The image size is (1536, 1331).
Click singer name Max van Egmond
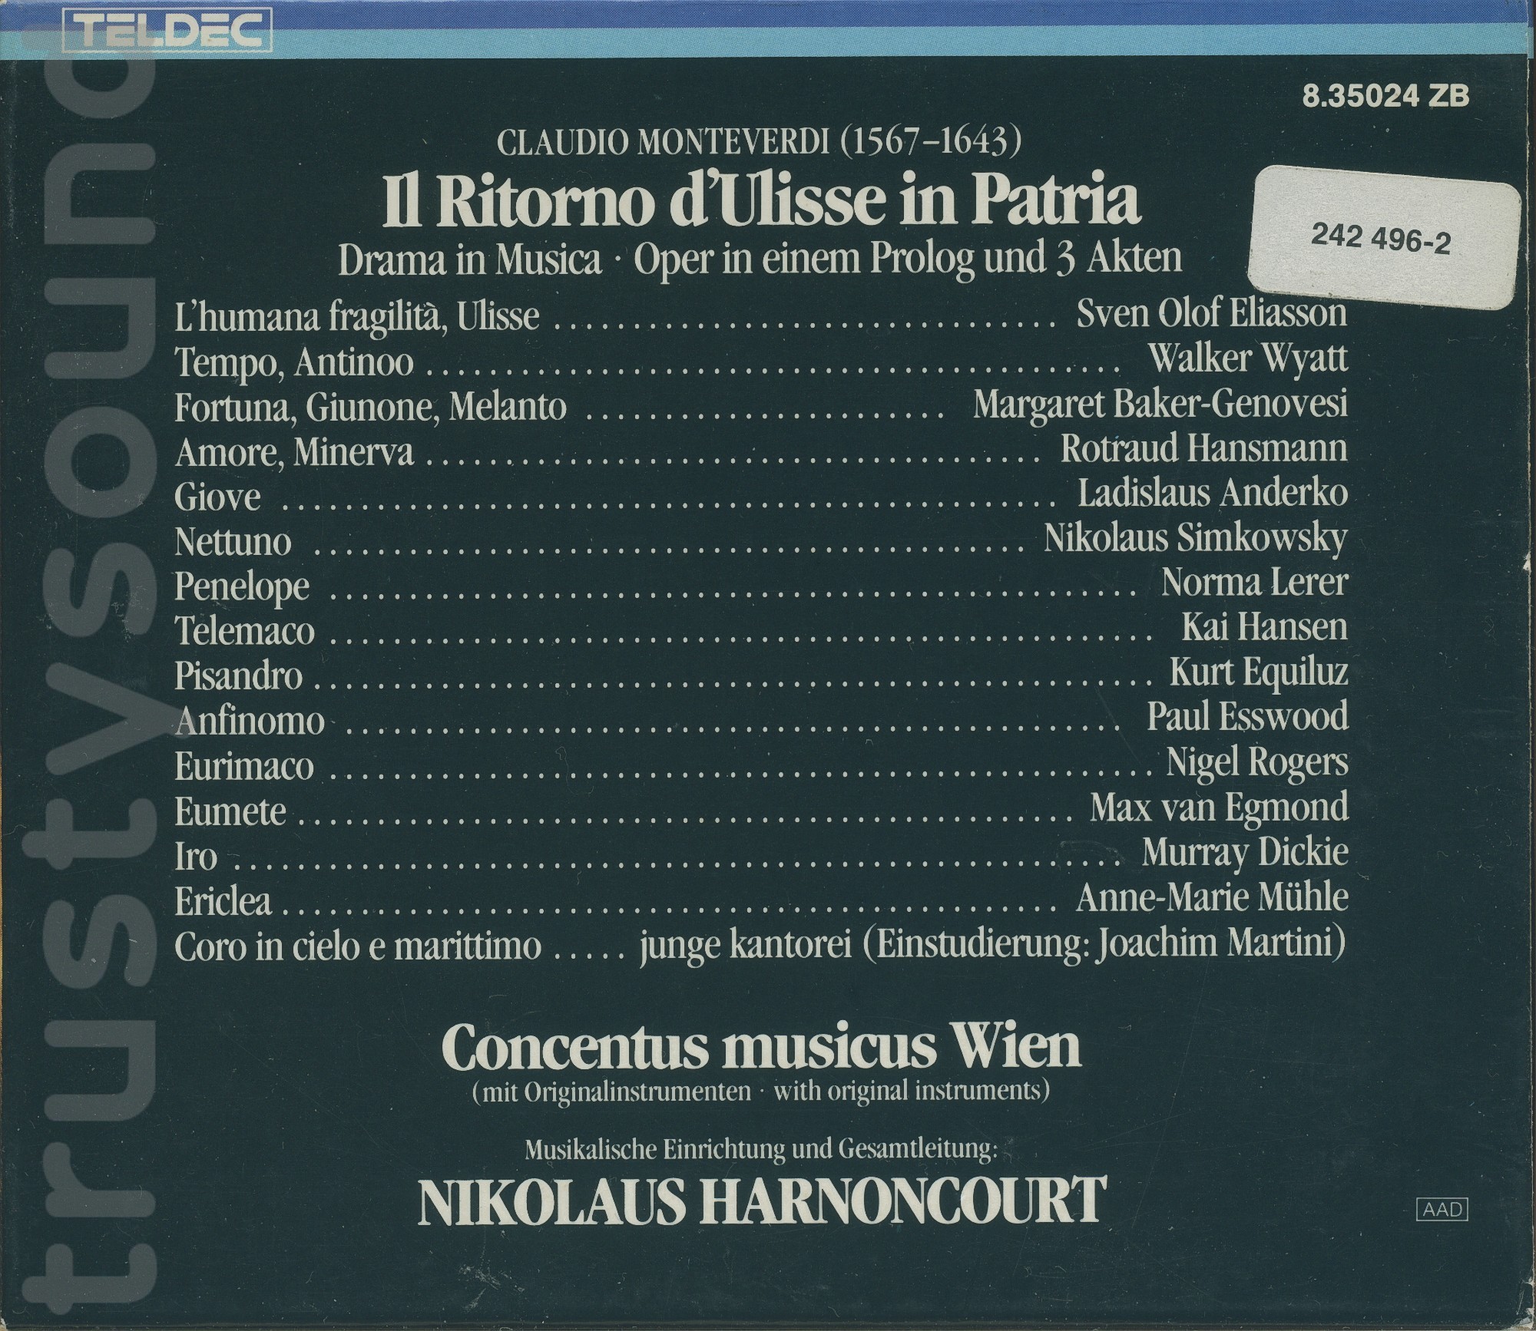pos(1219,808)
